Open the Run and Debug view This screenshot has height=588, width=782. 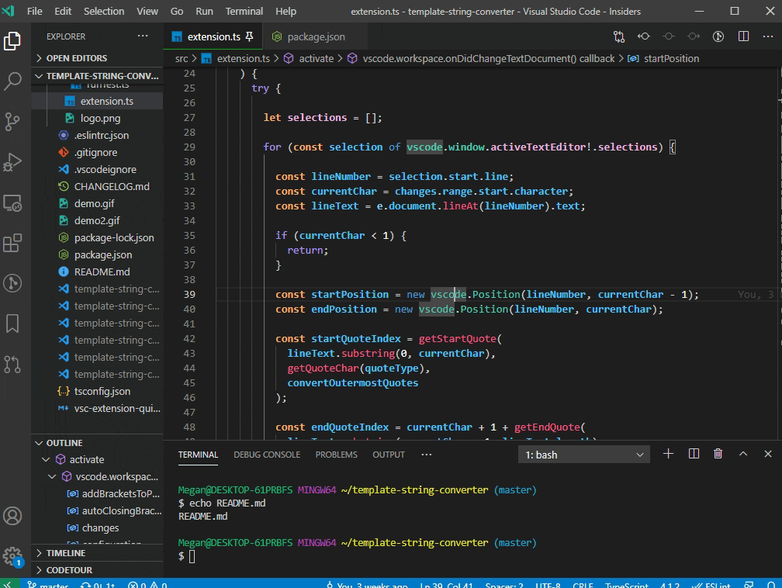[13, 161]
